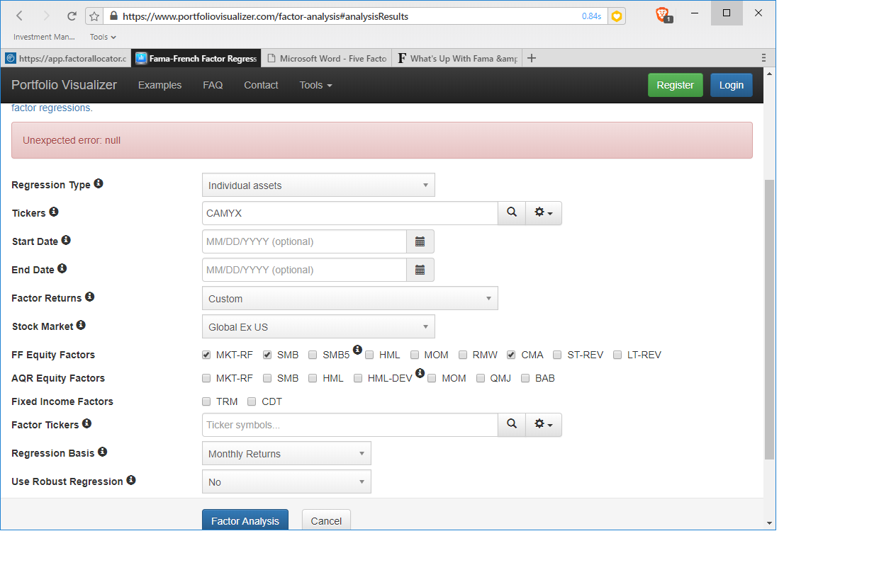
Task: Open FAQ in navbar
Action: (213, 85)
